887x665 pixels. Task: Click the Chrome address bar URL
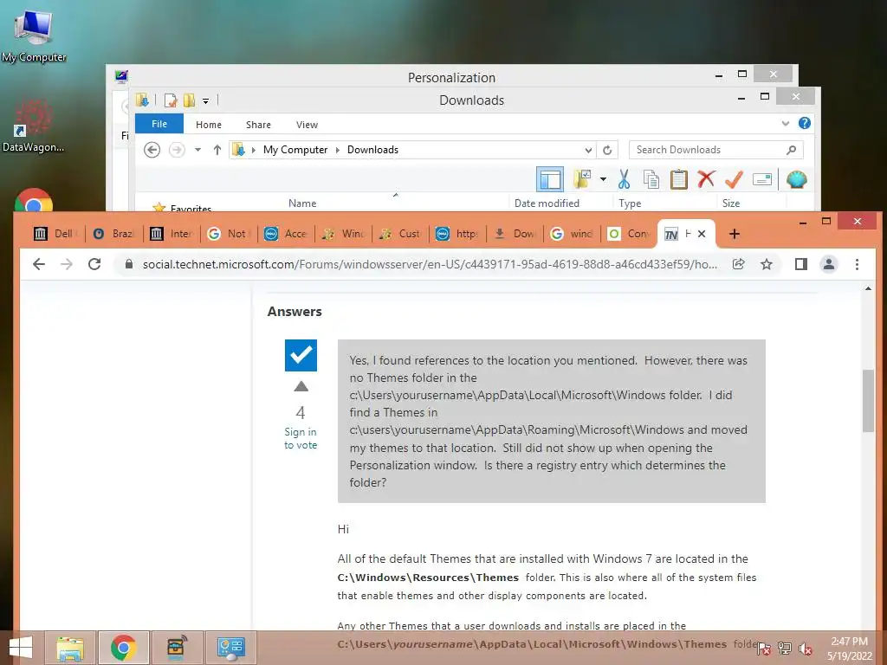(x=430, y=264)
